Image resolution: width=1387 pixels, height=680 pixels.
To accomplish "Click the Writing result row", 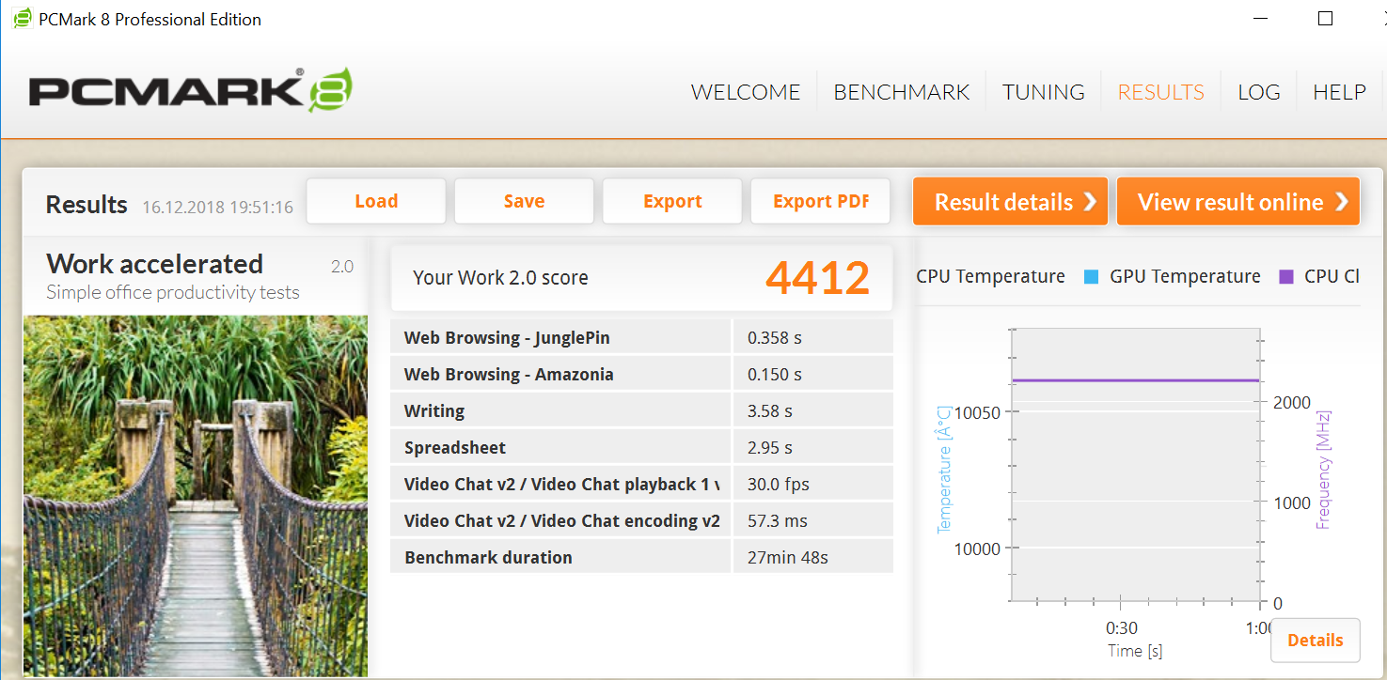I will [641, 410].
